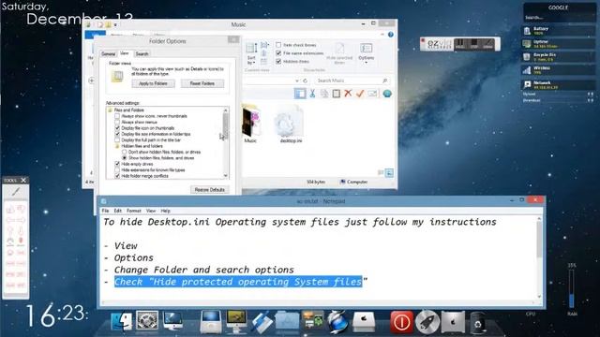Open the Help menu in Notepad
Viewport: 600px width, 337px height.
[x=165, y=211]
